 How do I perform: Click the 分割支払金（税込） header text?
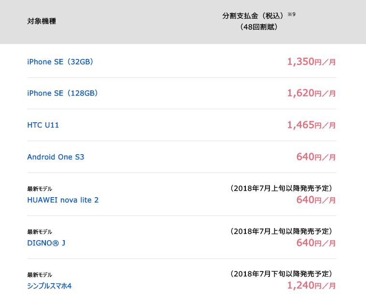253,16
